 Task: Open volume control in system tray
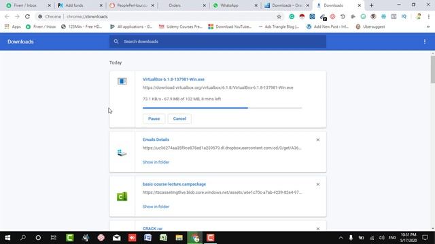[x=382, y=238]
